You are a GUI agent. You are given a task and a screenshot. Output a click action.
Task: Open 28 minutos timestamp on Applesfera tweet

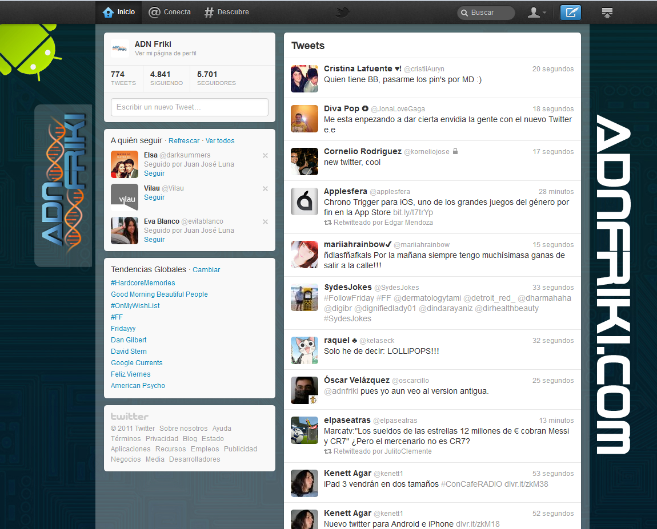pos(556,192)
